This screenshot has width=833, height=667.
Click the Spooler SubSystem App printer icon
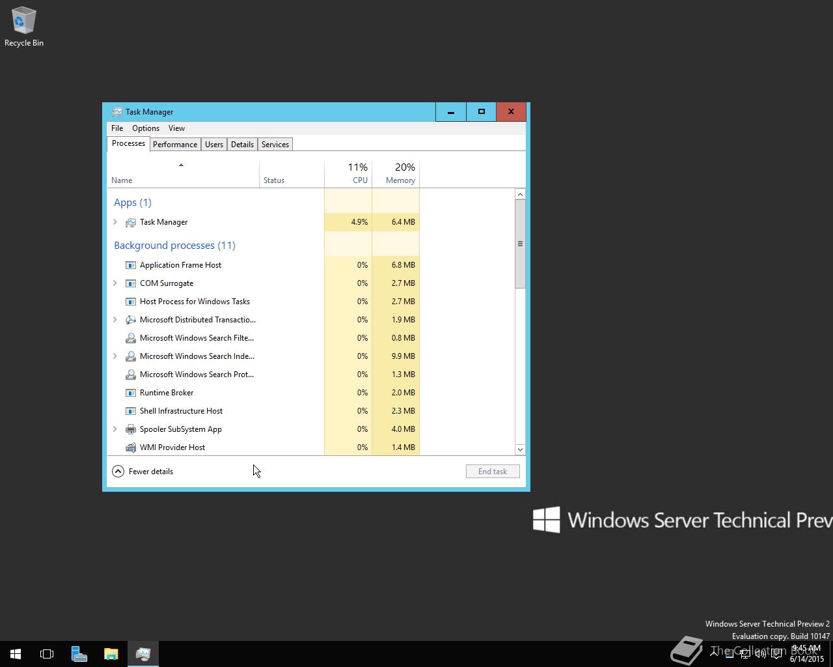click(131, 429)
